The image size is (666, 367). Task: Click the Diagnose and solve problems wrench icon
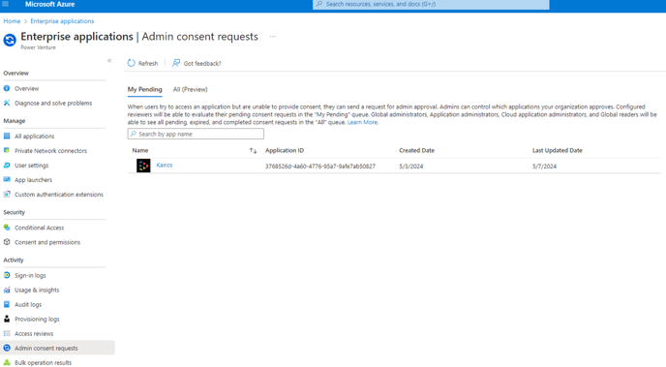(x=7, y=103)
